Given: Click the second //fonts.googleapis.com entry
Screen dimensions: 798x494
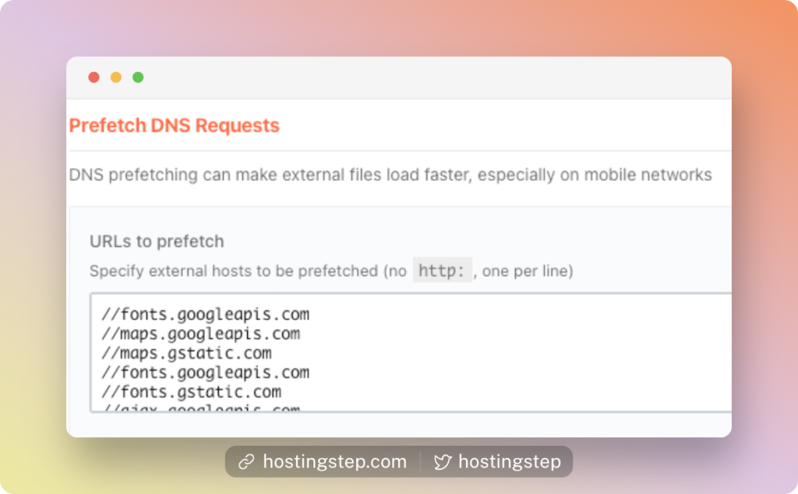Looking at the screenshot, I should pyautogui.click(x=205, y=372).
